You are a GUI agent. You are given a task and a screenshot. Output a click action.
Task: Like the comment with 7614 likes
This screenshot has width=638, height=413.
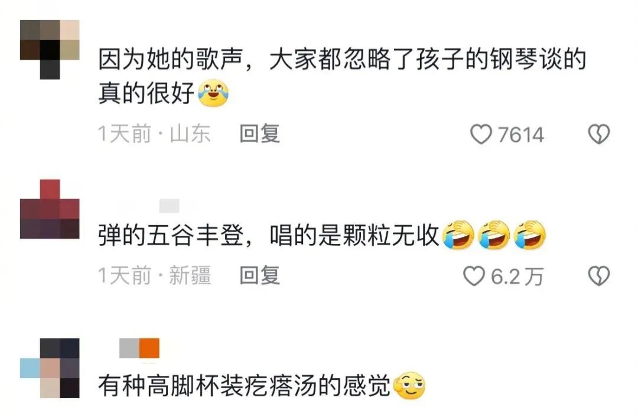481,134
